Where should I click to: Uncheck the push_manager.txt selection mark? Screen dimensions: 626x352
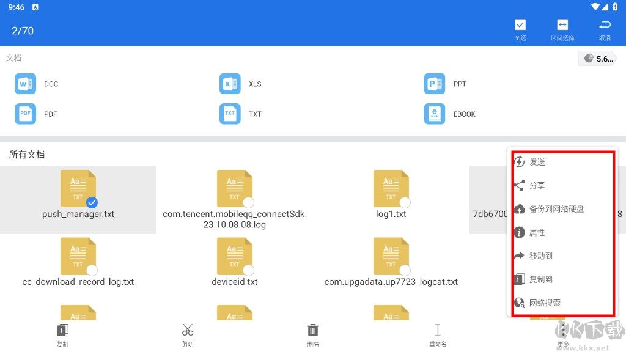pos(92,203)
